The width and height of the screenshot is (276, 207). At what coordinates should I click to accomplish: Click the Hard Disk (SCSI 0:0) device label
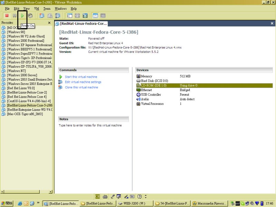pyautogui.click(x=154, y=81)
